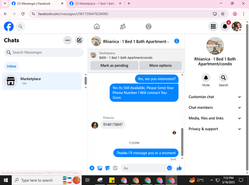249x185 pixels.
Task: Expand Media, files and links section
Action: pos(215,118)
